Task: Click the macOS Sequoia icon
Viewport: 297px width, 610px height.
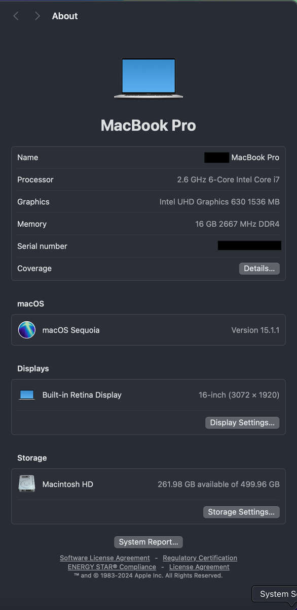Action: click(x=27, y=329)
